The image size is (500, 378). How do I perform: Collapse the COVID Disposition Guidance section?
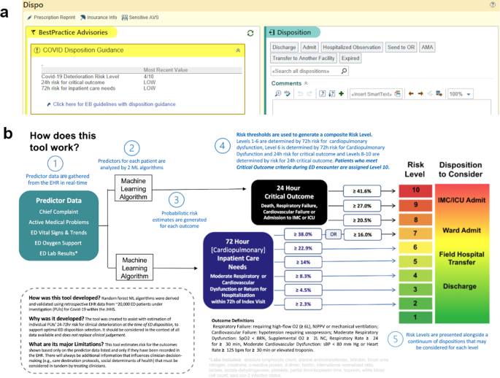point(237,50)
